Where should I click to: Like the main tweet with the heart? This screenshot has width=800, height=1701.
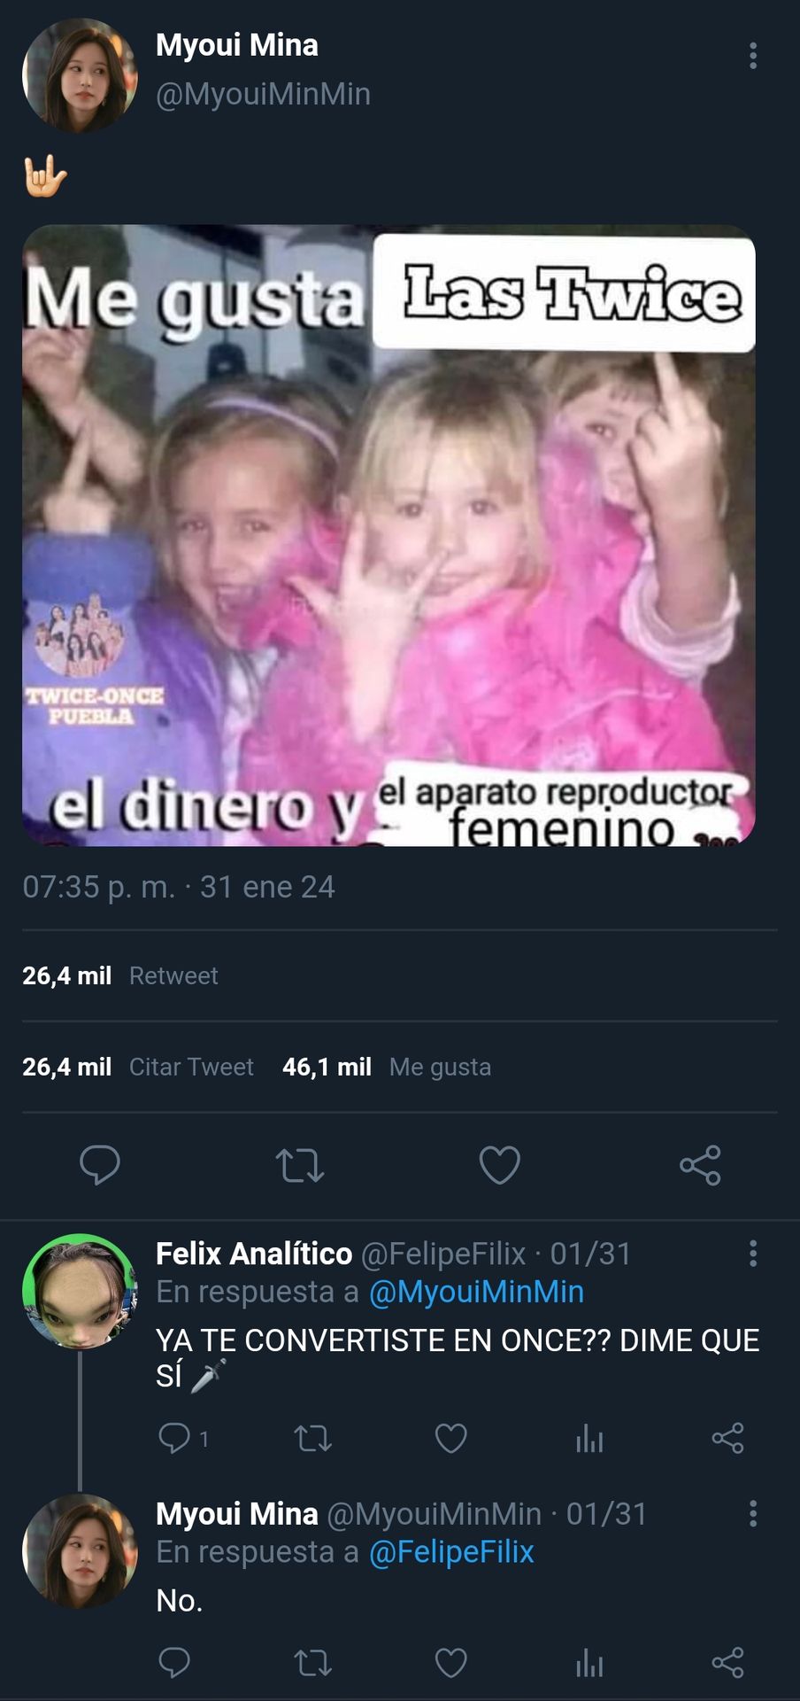click(x=500, y=1165)
